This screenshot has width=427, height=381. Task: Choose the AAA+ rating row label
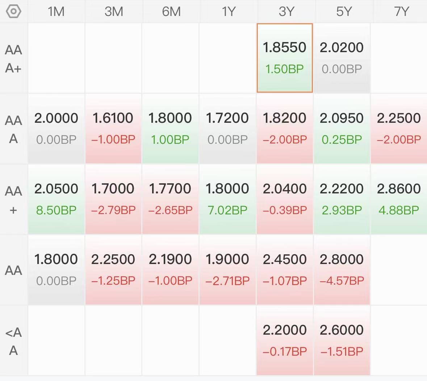coord(13,59)
